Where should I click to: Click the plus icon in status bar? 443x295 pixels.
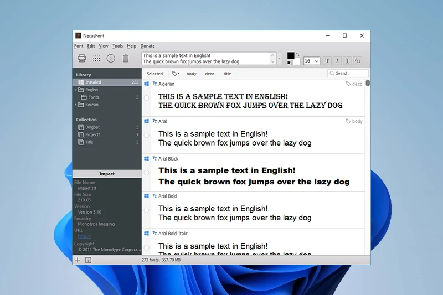[78, 260]
